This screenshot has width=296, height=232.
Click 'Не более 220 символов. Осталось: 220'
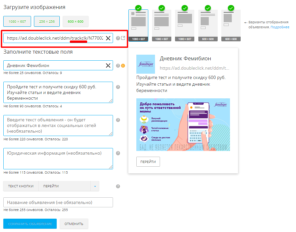tap(36, 139)
